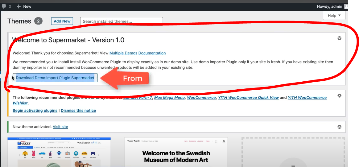This screenshot has height=167, width=359.
Task: Click the Add New theme button
Action: coord(62,21)
